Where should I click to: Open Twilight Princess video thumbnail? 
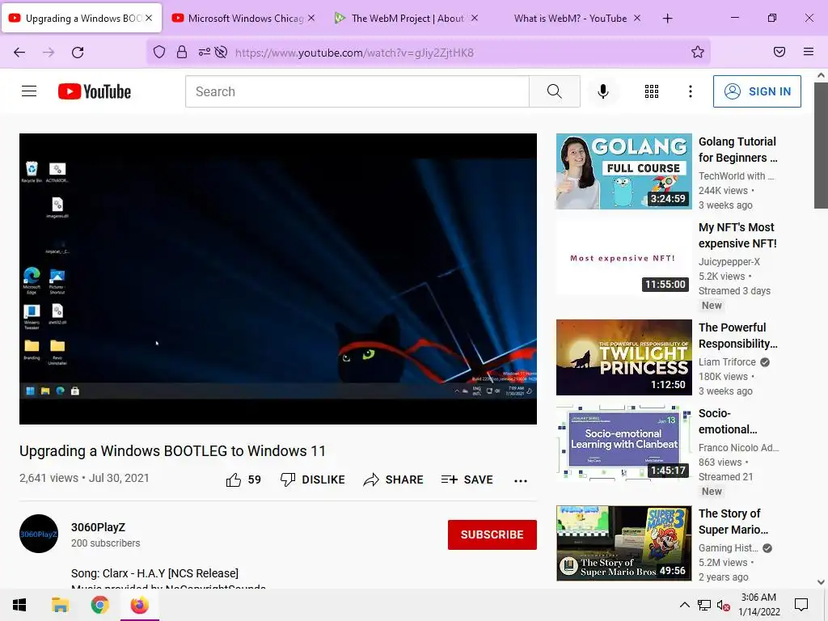tap(623, 357)
